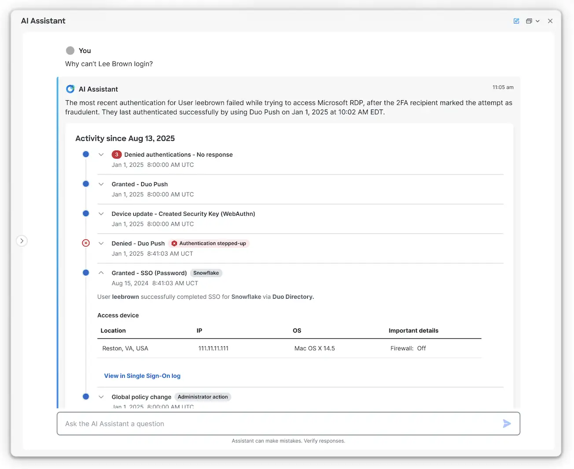The height and width of the screenshot is (469, 574).
Task: Click the Snowflake badge
Action: click(x=206, y=273)
